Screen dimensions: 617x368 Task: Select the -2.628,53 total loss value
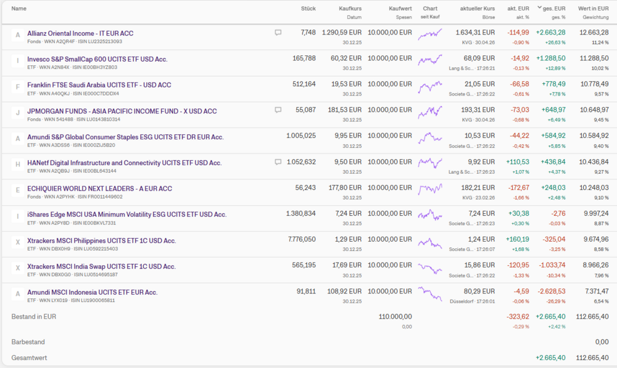[x=552, y=291]
